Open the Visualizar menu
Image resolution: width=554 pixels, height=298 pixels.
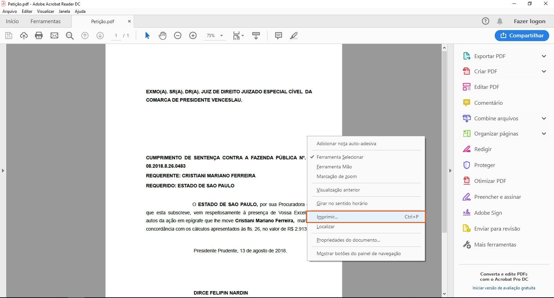coord(46,11)
